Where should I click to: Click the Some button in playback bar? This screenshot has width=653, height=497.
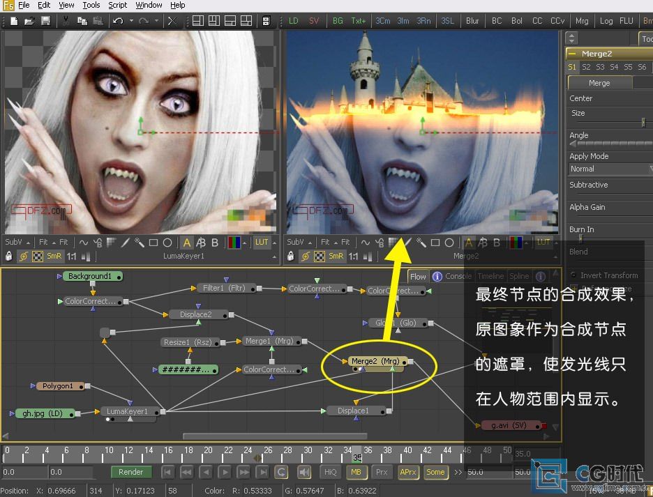(x=435, y=472)
